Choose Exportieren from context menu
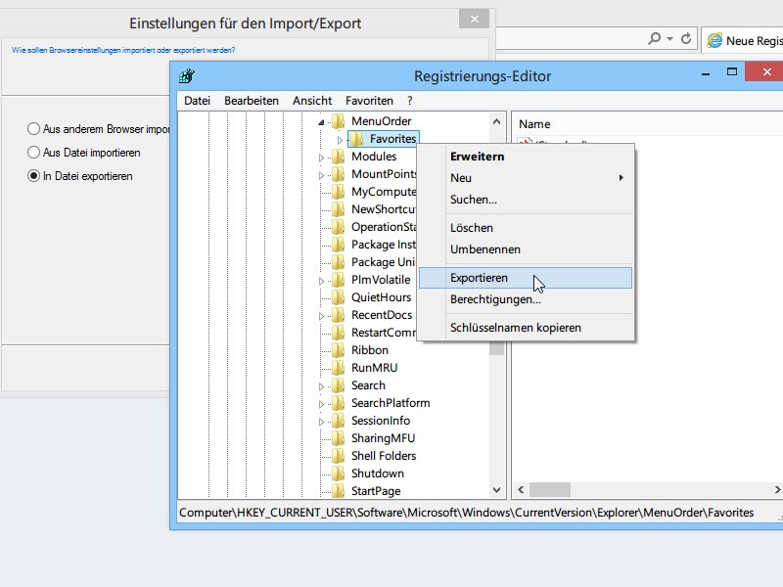Screen dimensions: 783x587 tap(526, 278)
